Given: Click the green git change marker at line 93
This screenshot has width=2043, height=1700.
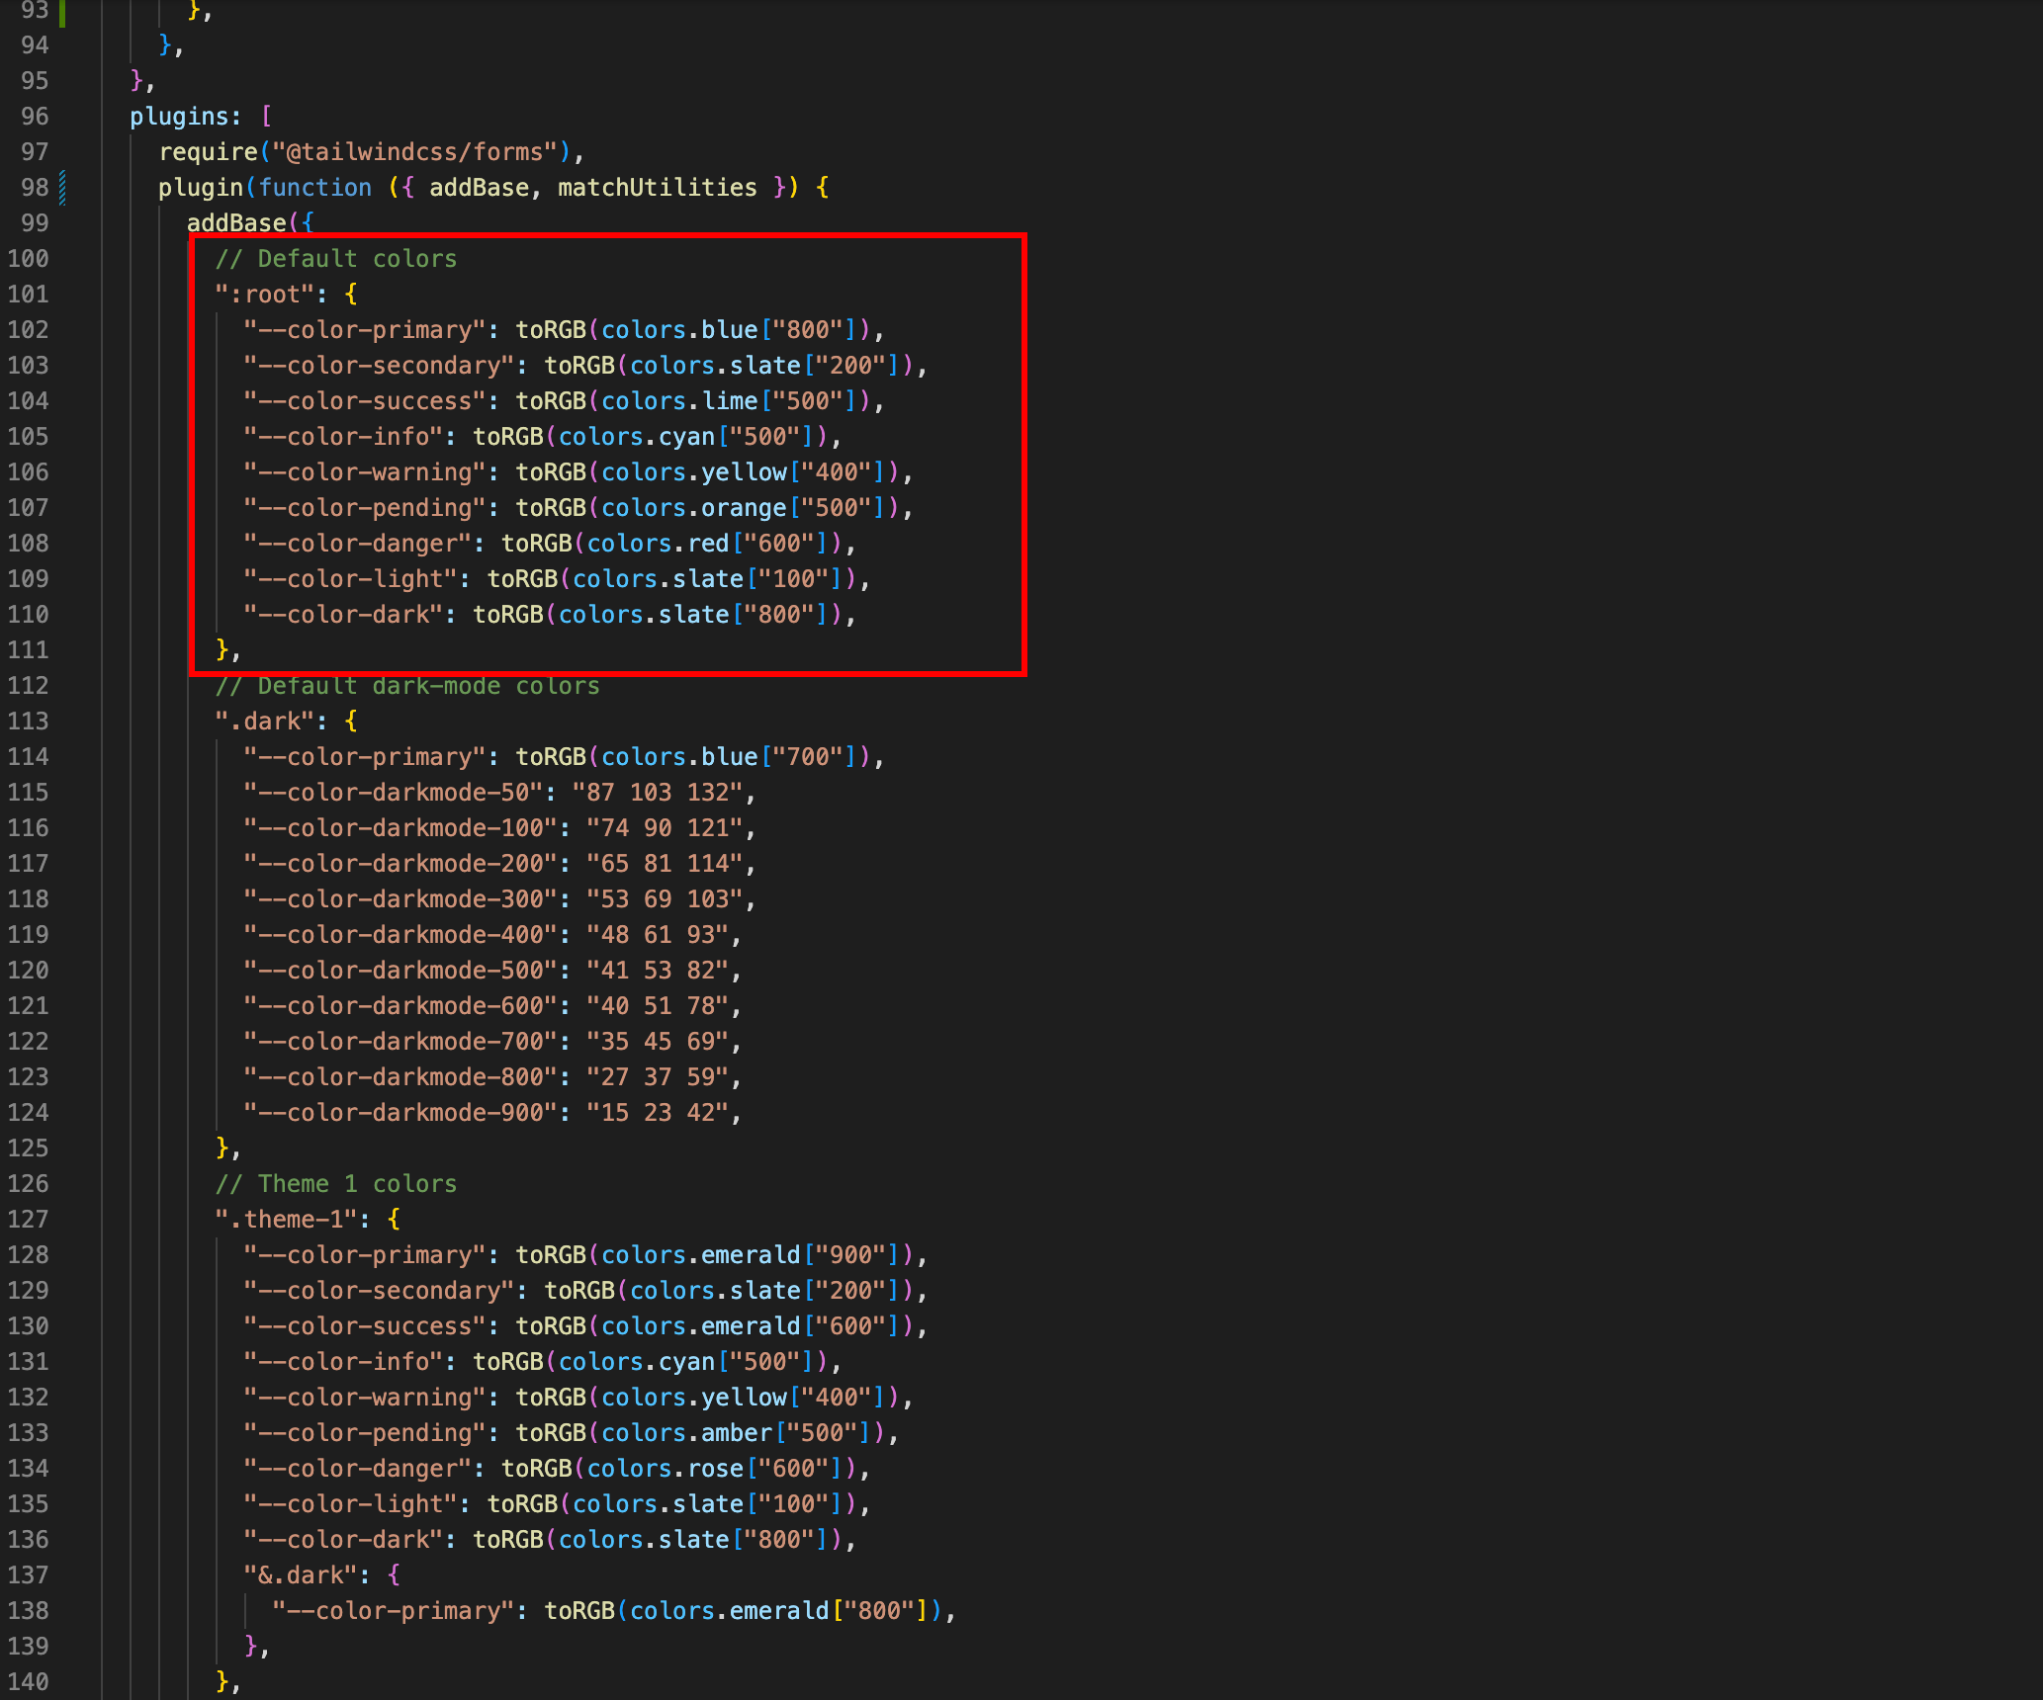Looking at the screenshot, I should click(61, 12).
